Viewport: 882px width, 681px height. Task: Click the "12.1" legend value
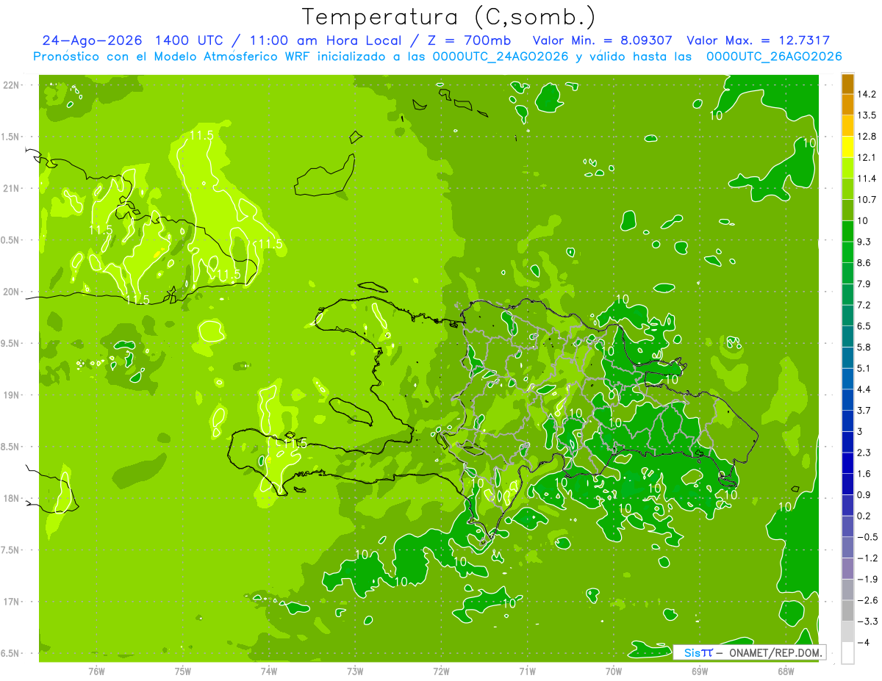click(867, 157)
